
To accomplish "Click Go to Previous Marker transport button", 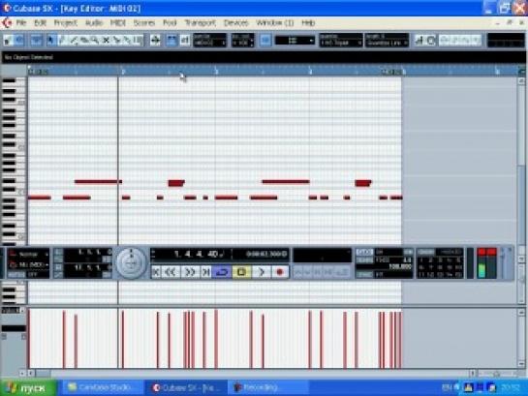I will (x=156, y=272).
